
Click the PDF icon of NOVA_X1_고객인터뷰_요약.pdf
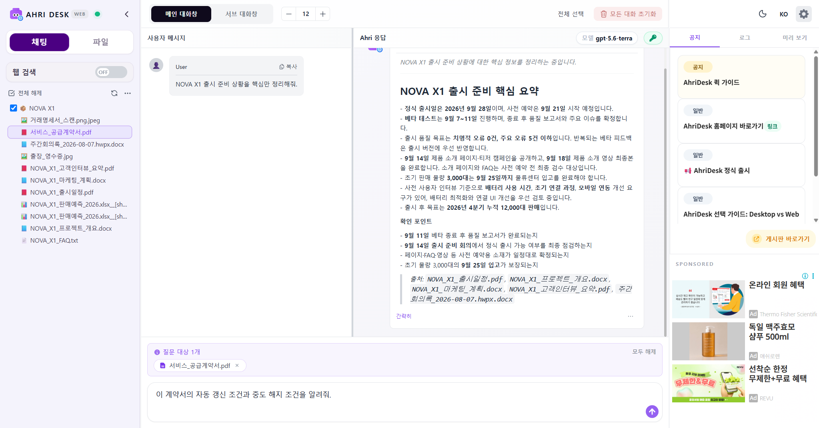coord(24,168)
